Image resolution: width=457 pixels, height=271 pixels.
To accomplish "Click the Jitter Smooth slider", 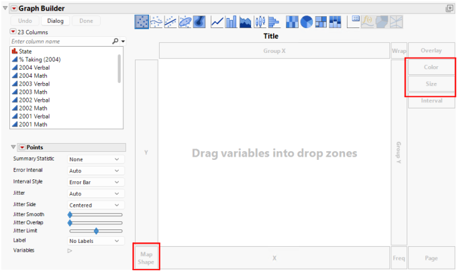I will point(95,215).
